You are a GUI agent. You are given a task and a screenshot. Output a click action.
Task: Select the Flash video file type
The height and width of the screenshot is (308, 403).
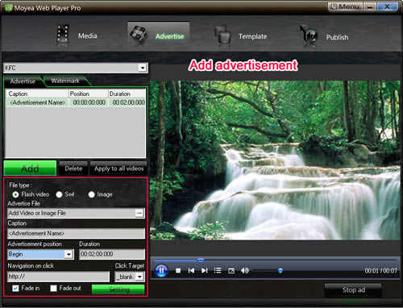tap(15, 194)
